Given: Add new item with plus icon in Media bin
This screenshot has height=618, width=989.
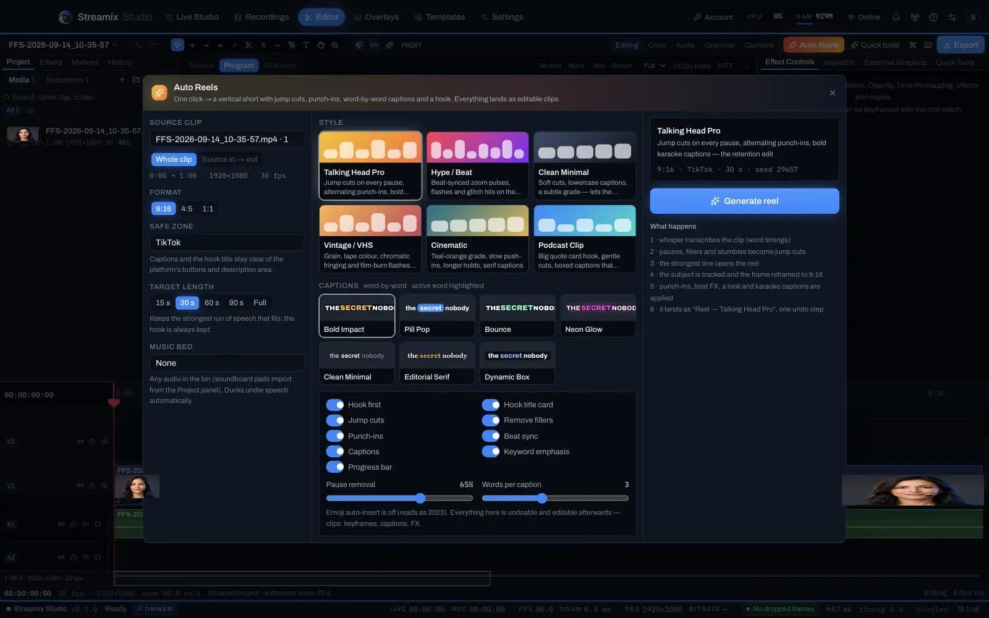Looking at the screenshot, I should point(122,80).
